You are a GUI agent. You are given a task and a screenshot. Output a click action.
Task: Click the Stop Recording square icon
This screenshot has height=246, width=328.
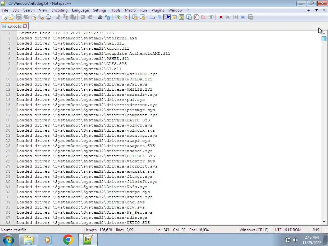click(x=228, y=17)
